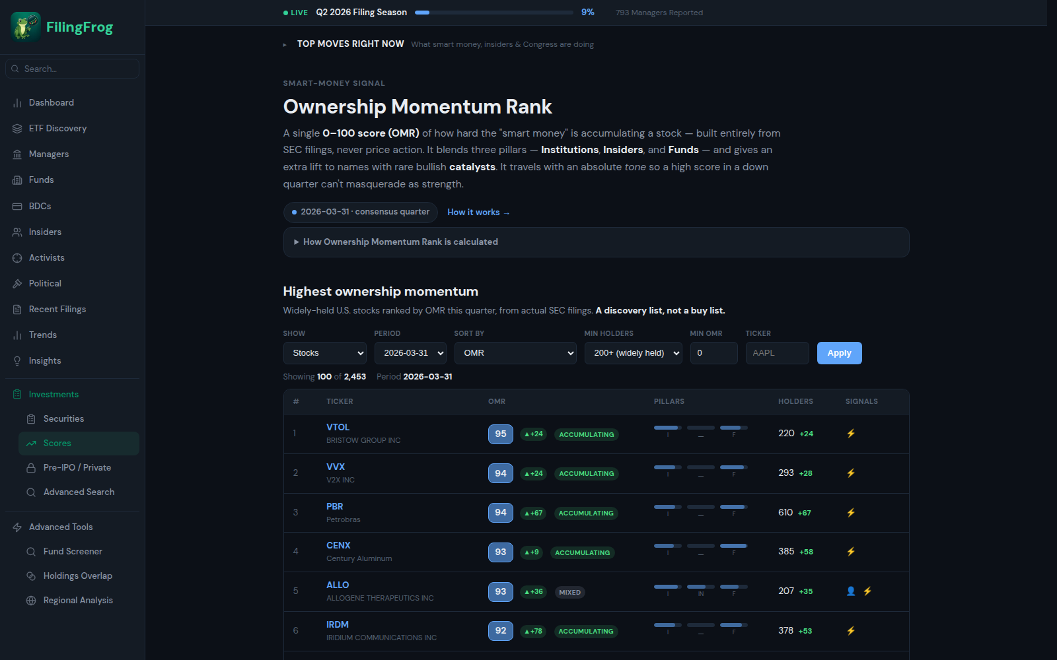
Task: Click the Trends chart icon
Action: pyautogui.click(x=17, y=335)
